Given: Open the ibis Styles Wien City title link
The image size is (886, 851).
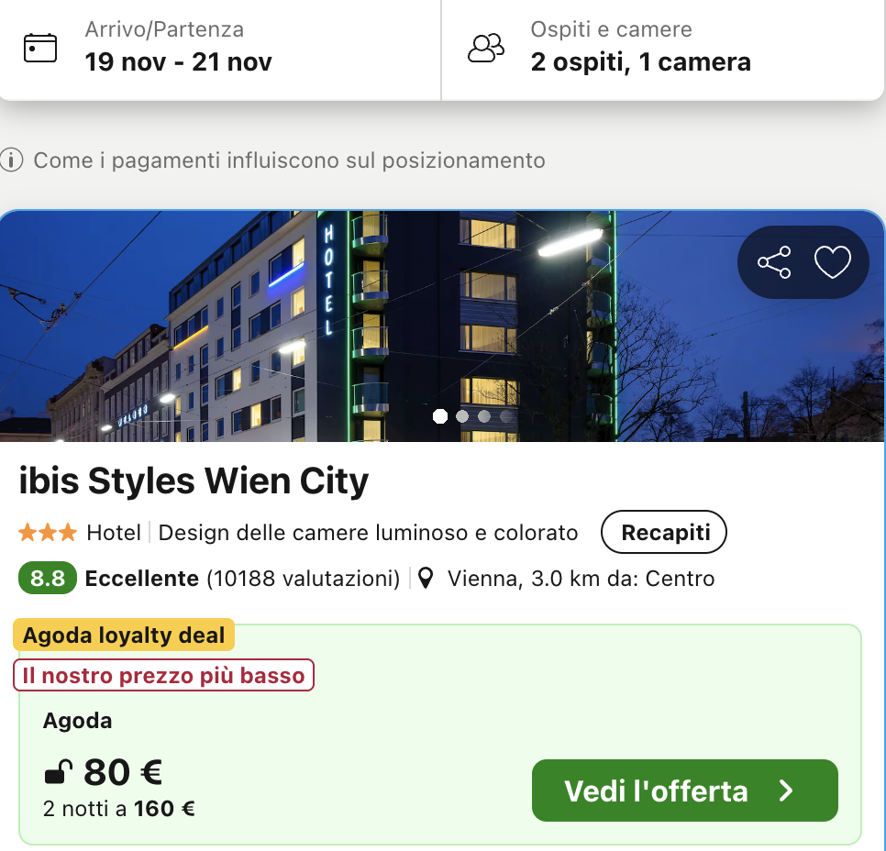Looking at the screenshot, I should 194,481.
